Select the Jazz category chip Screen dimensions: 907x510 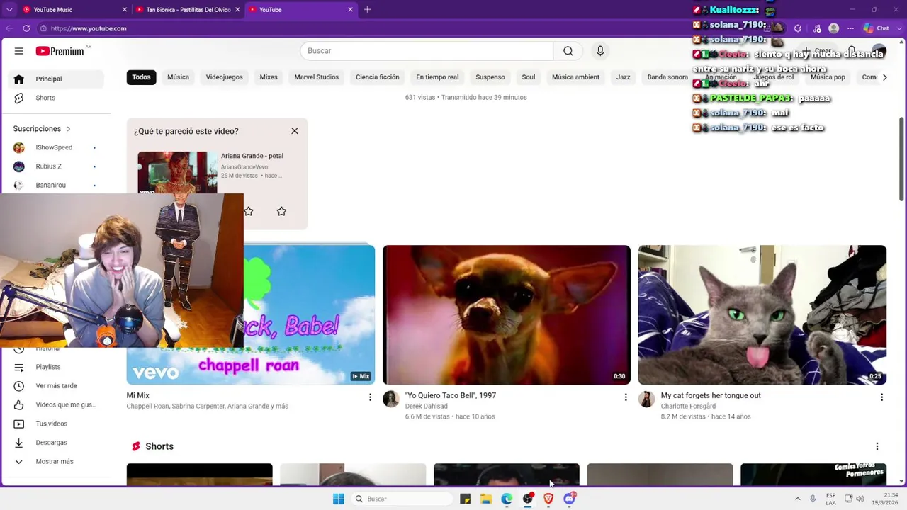624,77
